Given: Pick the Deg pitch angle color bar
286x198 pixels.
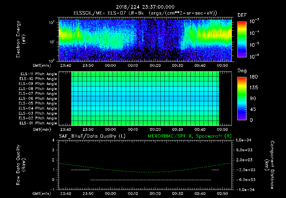Looking at the screenshot, I should (x=242, y=98).
